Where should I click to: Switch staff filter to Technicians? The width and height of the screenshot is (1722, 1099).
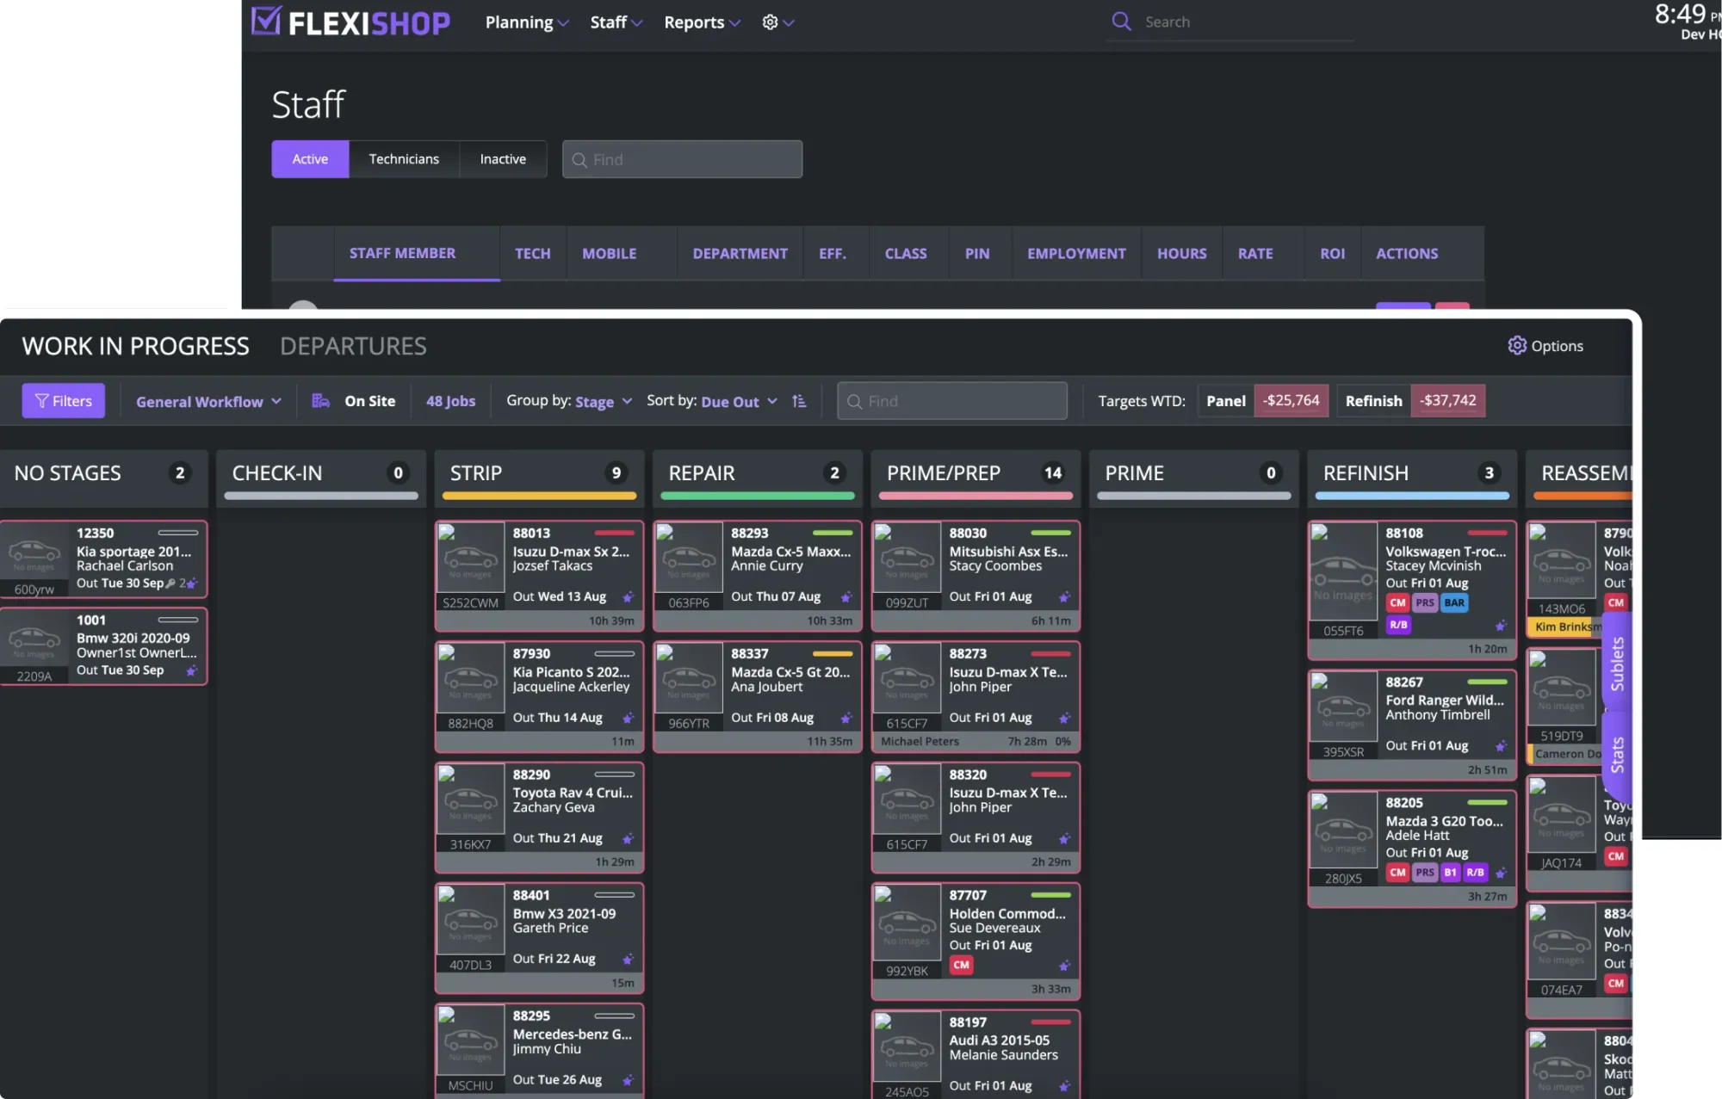404,159
